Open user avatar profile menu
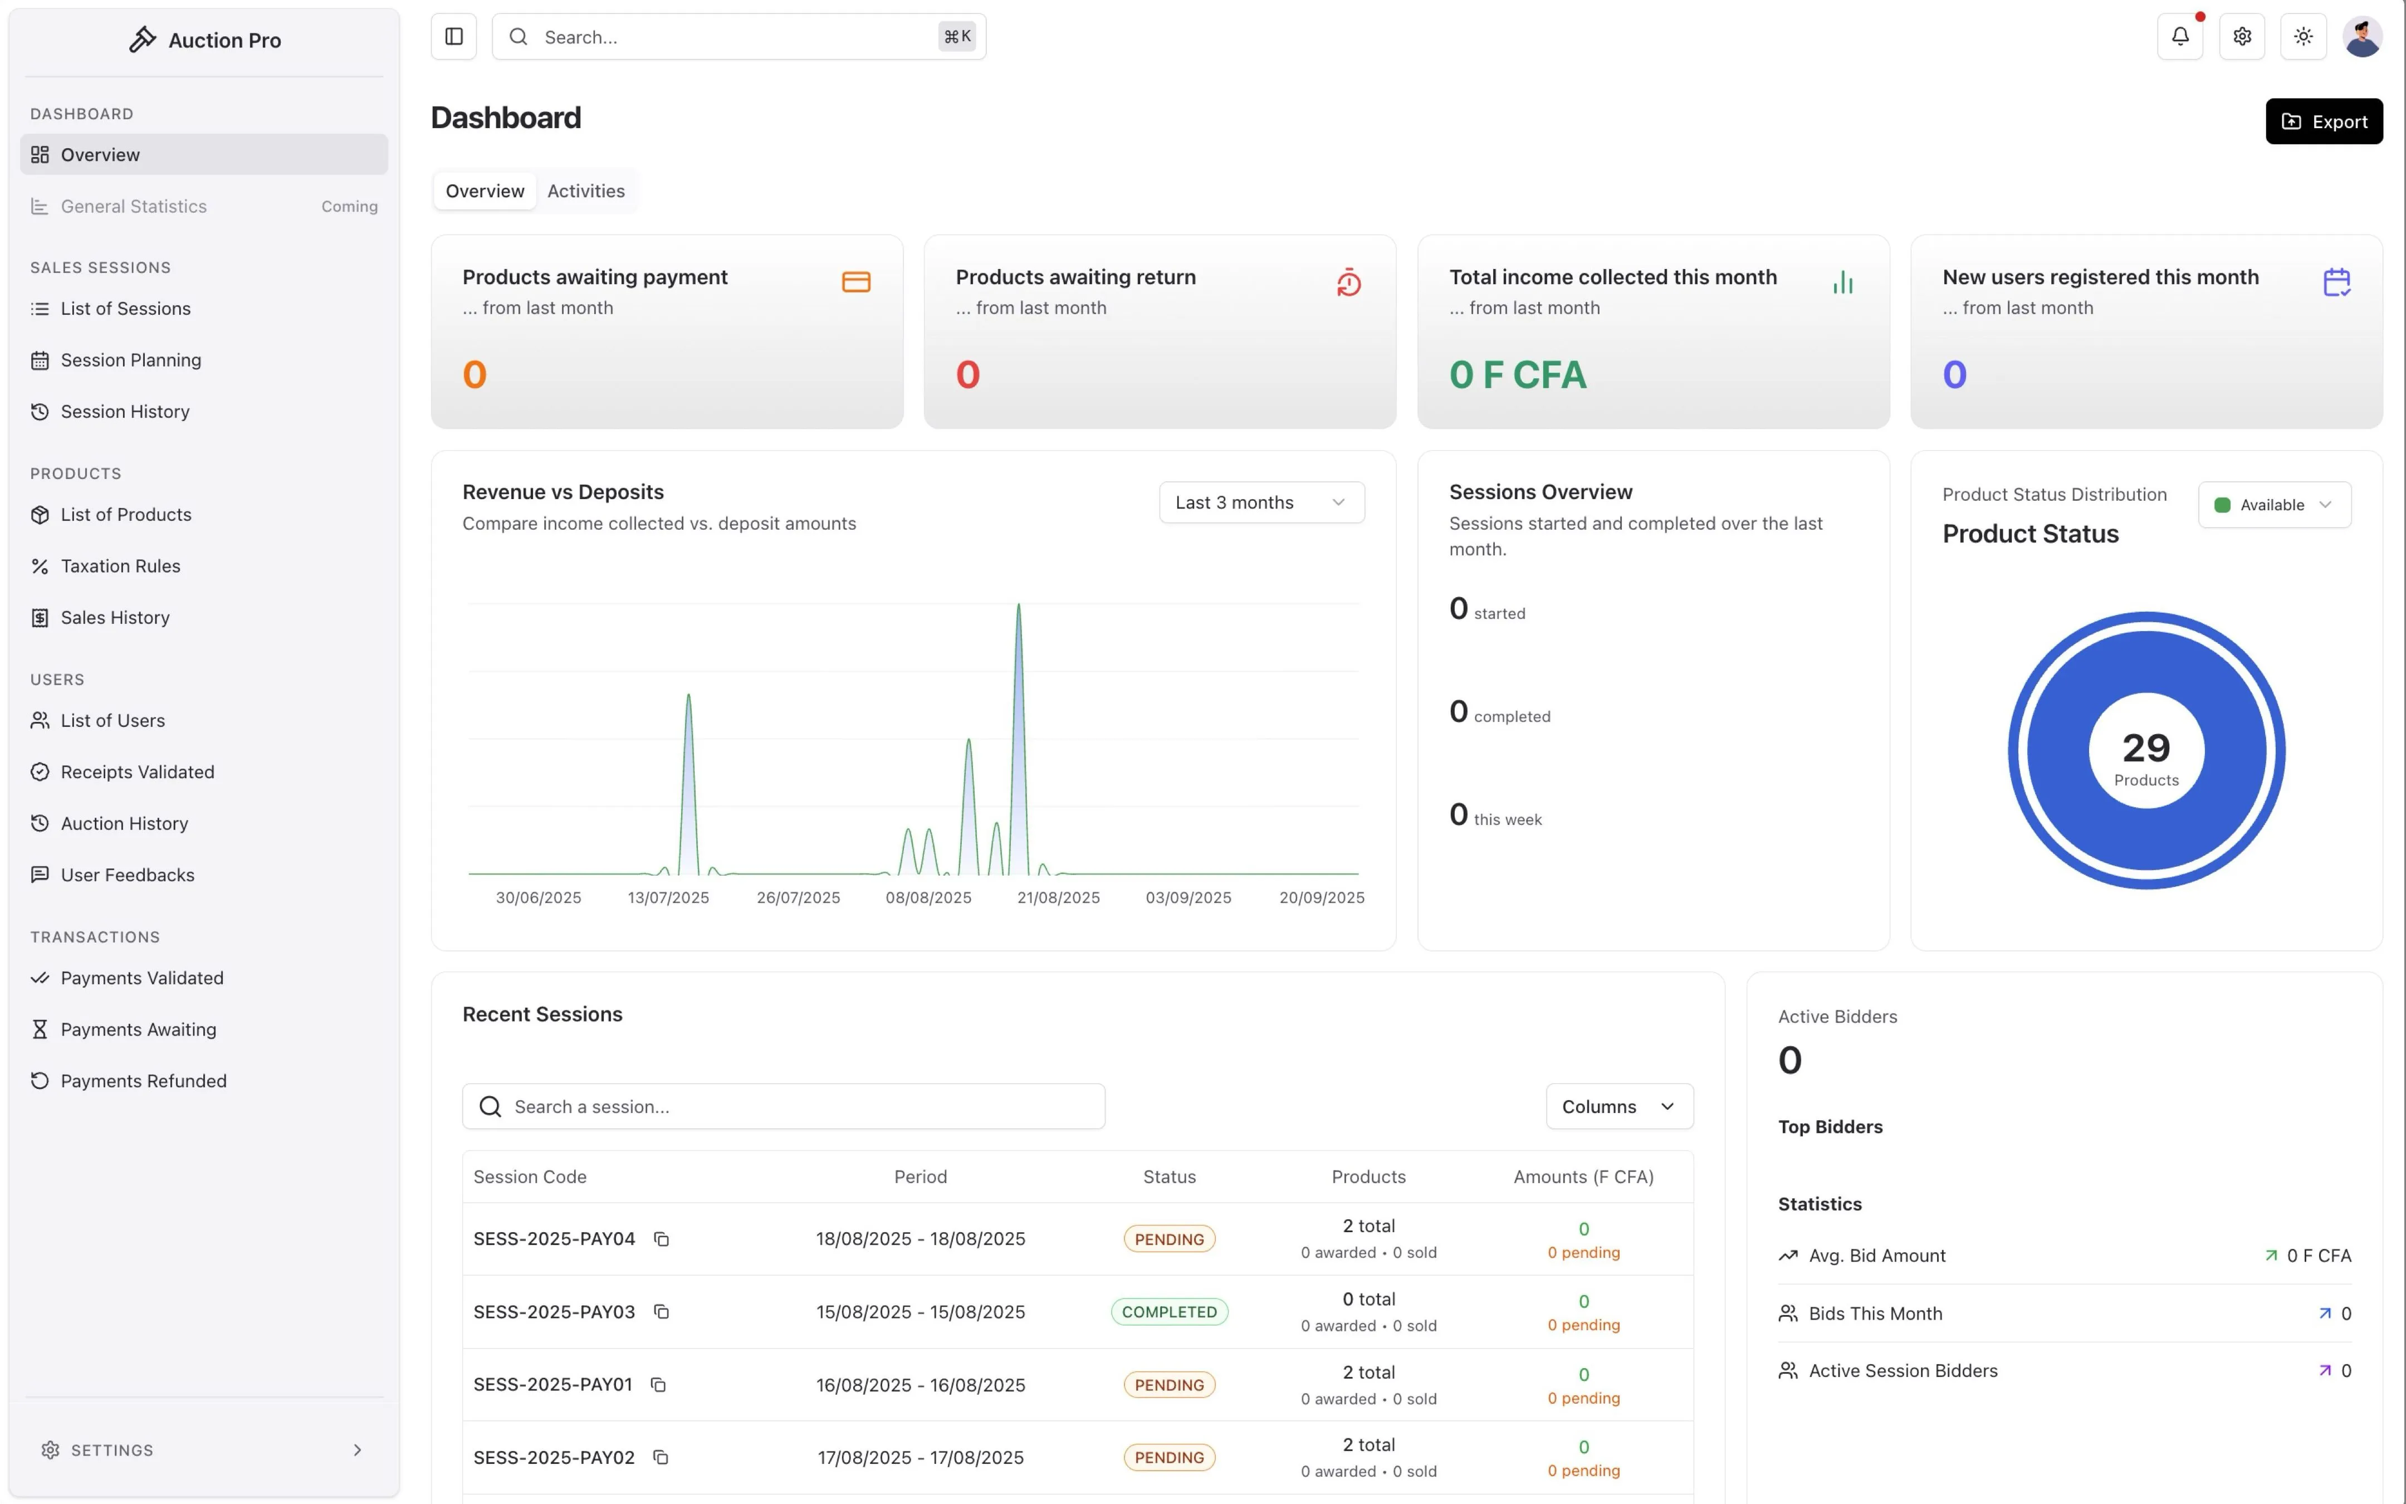The height and width of the screenshot is (1504, 2406). 2362,37
